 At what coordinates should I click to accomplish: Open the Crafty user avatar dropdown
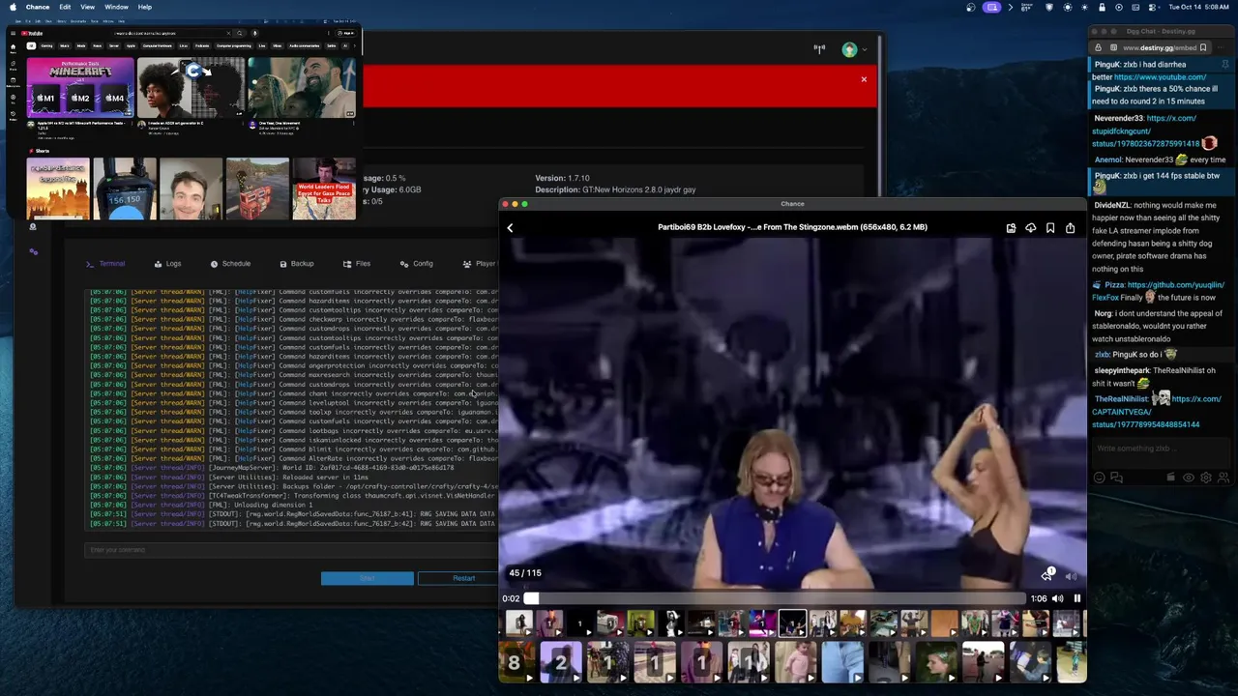(x=852, y=49)
